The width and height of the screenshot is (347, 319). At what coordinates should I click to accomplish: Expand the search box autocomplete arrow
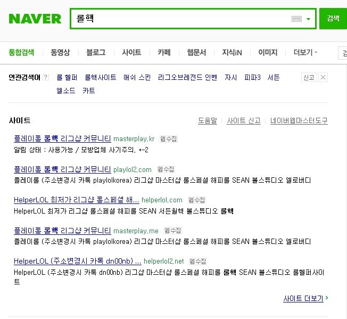[308, 19]
